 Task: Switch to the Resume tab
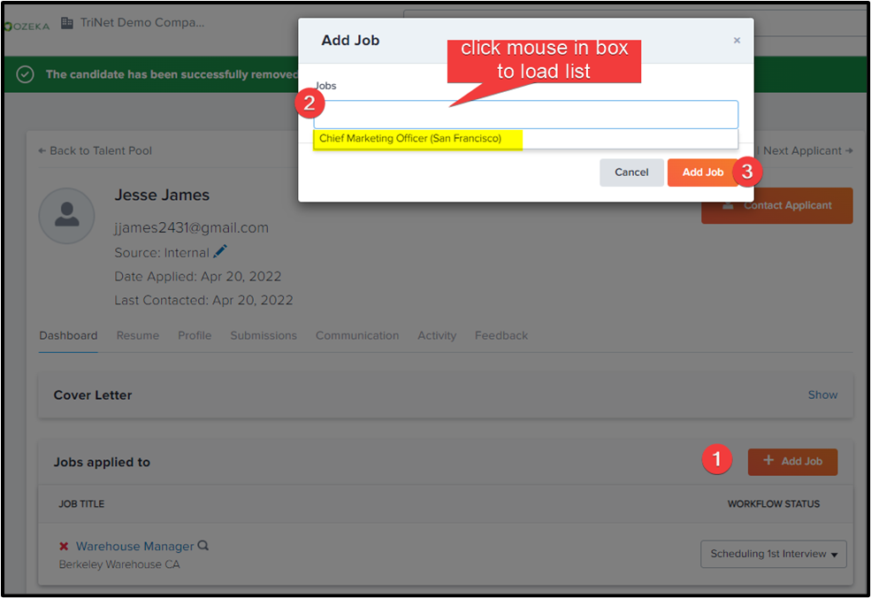click(138, 335)
